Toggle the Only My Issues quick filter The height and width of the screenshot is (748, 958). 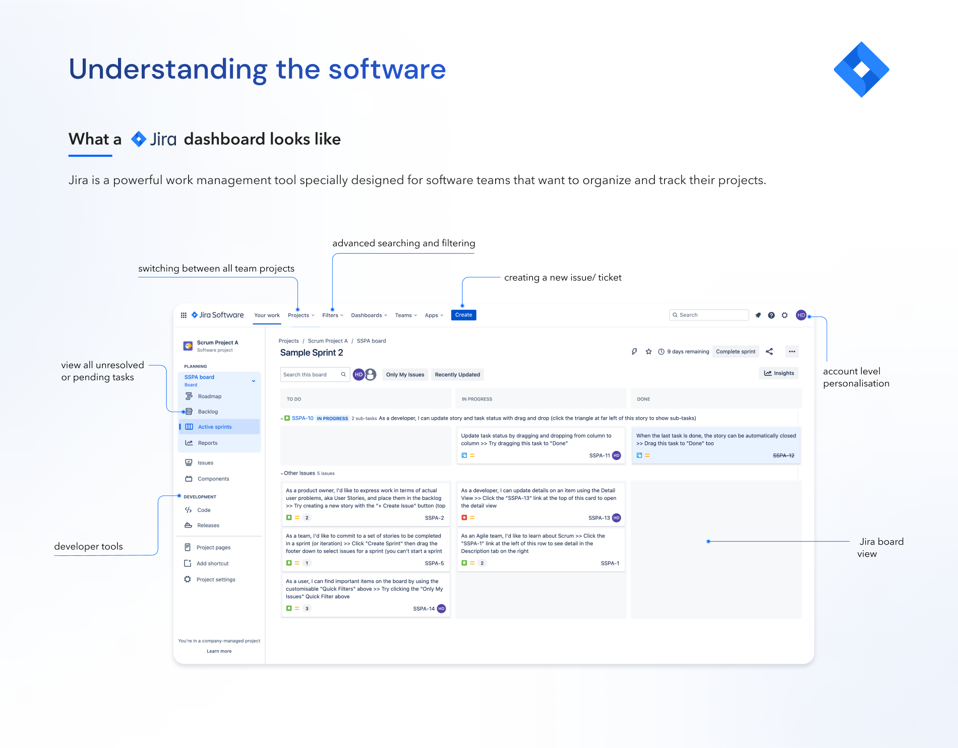(x=405, y=374)
